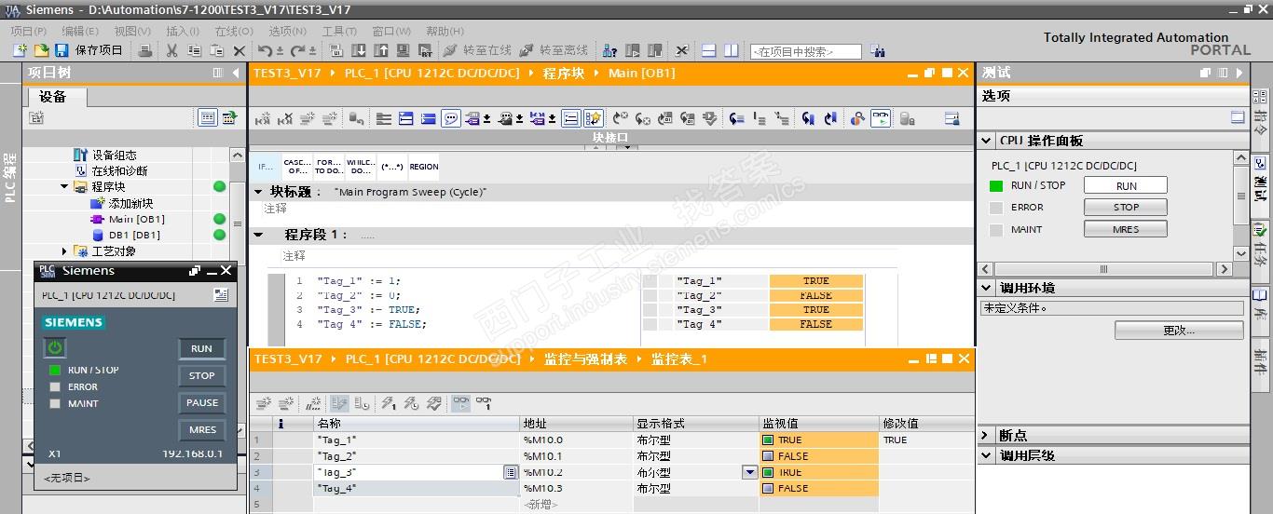Toggle the green power button in PLCSIM window
This screenshot has width=1273, height=514.
(55, 348)
